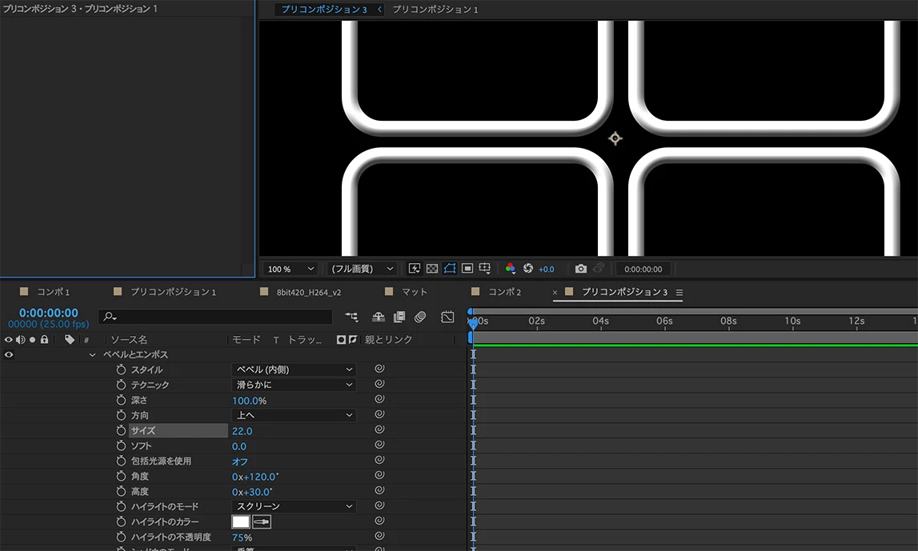Click the +0.0 exposure value
The height and width of the screenshot is (551, 918).
[546, 269]
